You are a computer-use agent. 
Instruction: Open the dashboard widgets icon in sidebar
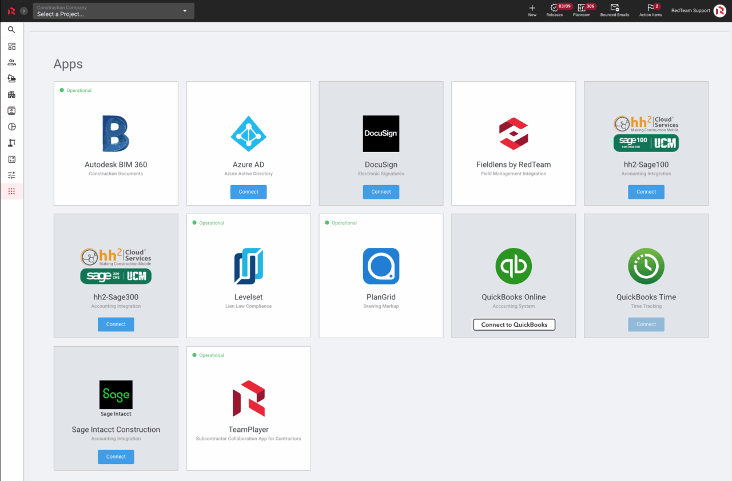tap(11, 46)
